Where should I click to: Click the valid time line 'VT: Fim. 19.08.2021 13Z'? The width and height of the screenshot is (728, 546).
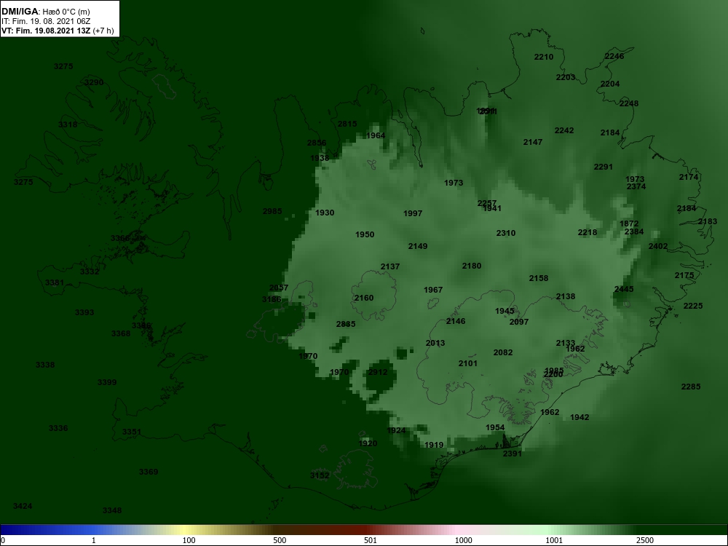coord(47,31)
